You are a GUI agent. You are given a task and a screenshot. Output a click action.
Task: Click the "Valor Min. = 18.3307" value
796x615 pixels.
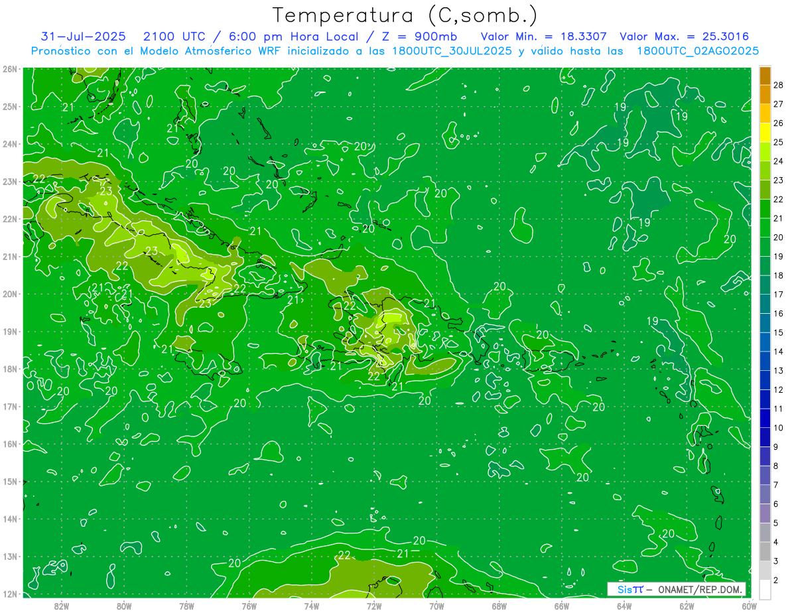[x=543, y=36]
